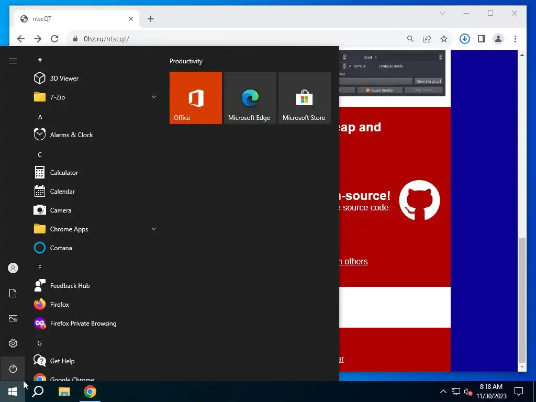Bookmark this page with the star
Image resolution: width=536 pixels, height=402 pixels.
444,39
